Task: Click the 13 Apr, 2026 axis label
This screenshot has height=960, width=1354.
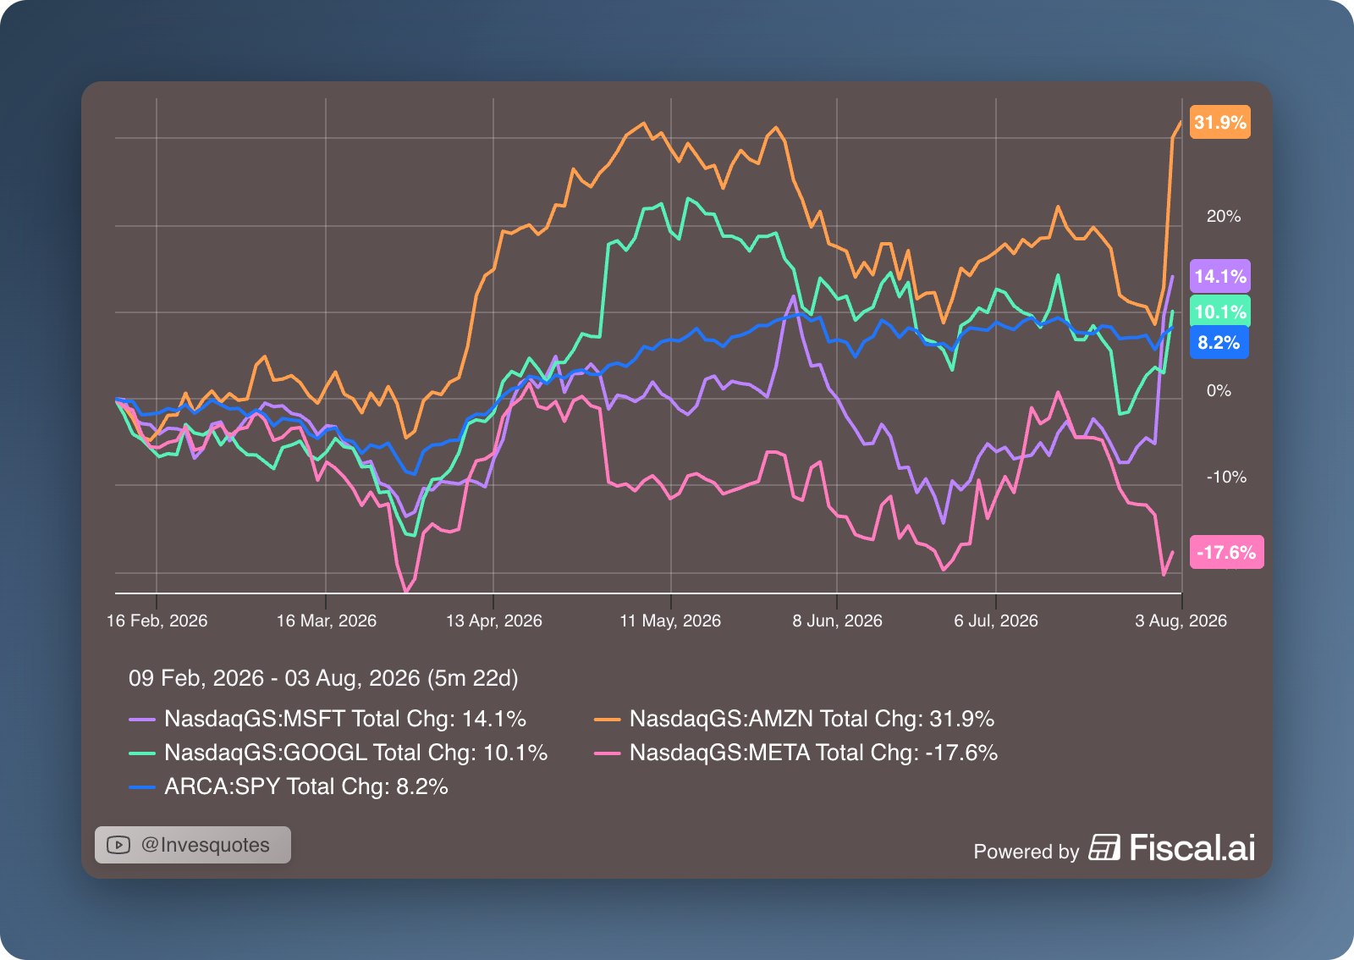Action: 494,621
